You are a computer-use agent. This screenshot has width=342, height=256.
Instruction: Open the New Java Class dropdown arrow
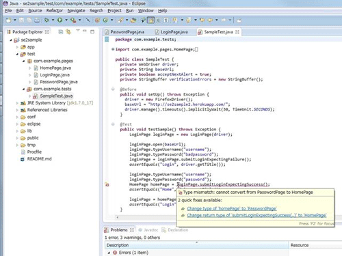112,20
